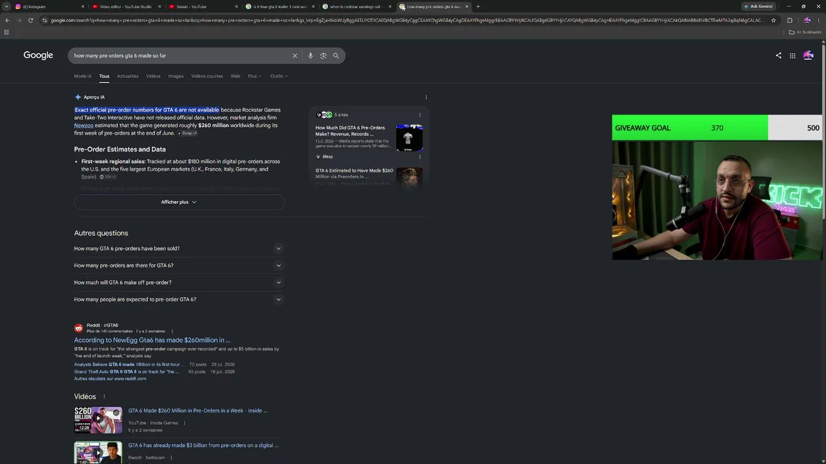The height and width of the screenshot is (464, 826).
Task: Expand the AI overview with Afficher plus
Action: 179,202
